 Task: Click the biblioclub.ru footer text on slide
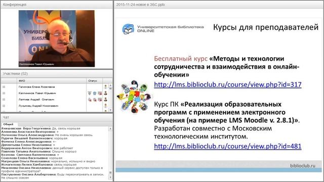[x=303, y=165]
